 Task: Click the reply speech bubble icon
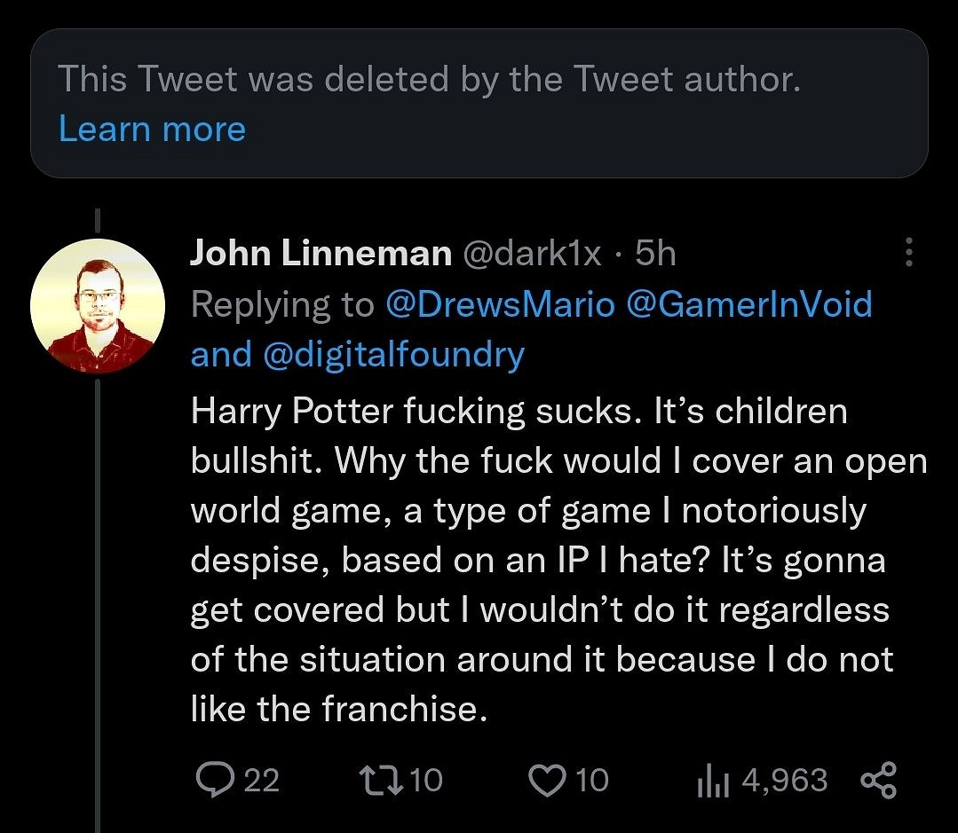[213, 780]
